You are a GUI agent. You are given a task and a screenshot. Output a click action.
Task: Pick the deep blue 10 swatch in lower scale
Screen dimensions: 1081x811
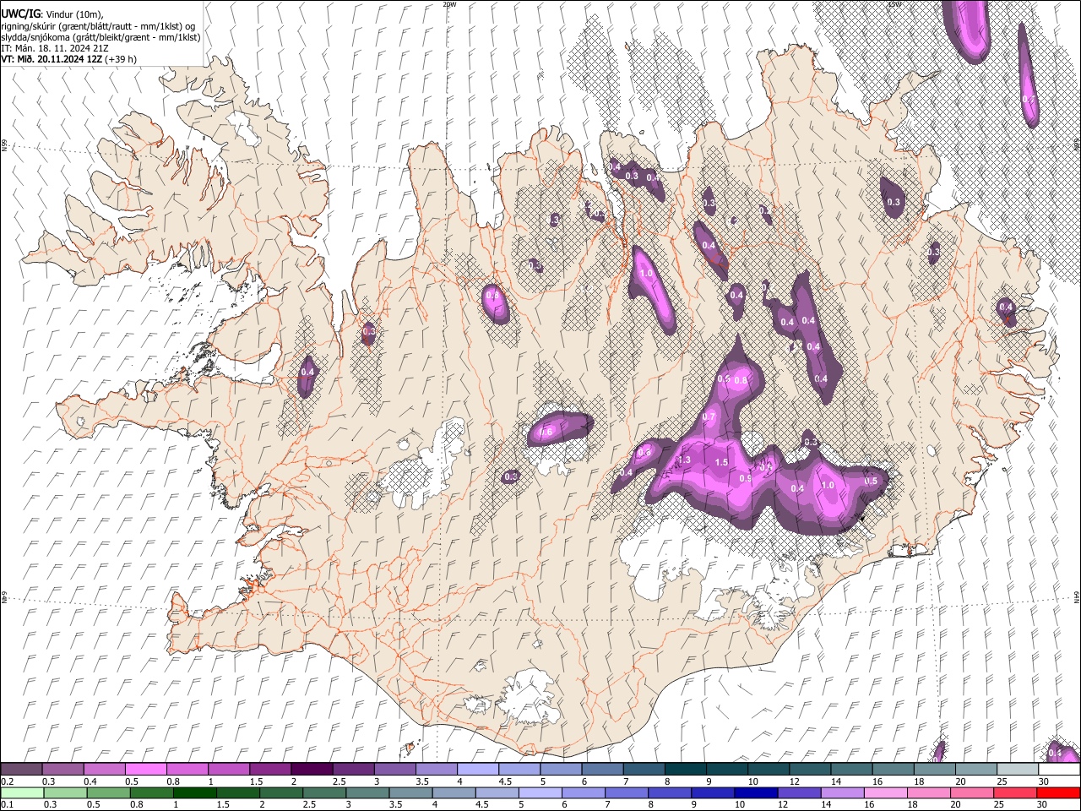[x=756, y=792]
